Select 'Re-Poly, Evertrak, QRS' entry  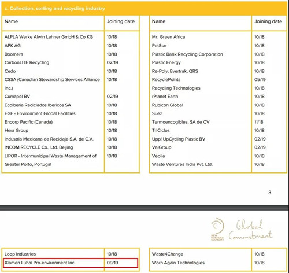pyautogui.click(x=175, y=71)
